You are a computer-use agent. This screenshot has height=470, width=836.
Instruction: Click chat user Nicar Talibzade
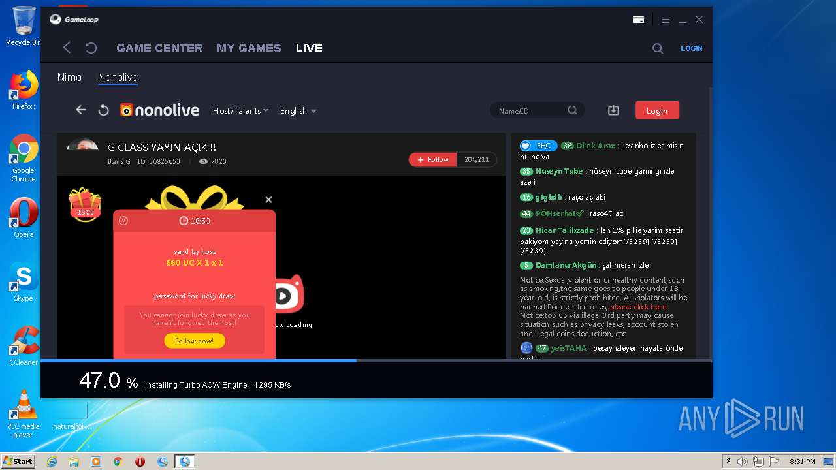tap(565, 230)
